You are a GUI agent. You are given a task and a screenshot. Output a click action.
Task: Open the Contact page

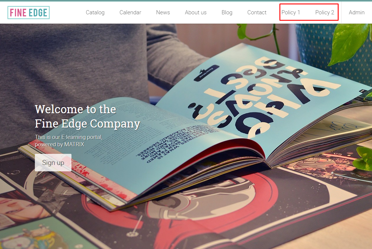point(257,13)
